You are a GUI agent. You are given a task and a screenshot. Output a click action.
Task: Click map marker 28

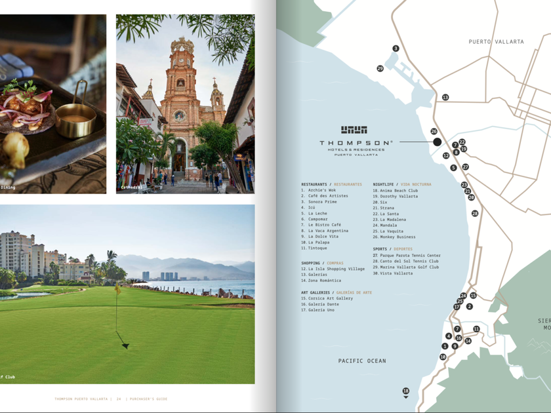(475, 213)
